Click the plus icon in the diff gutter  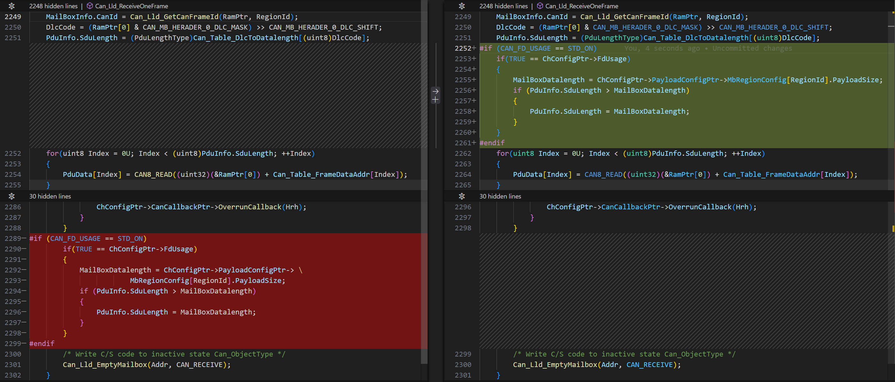point(435,100)
